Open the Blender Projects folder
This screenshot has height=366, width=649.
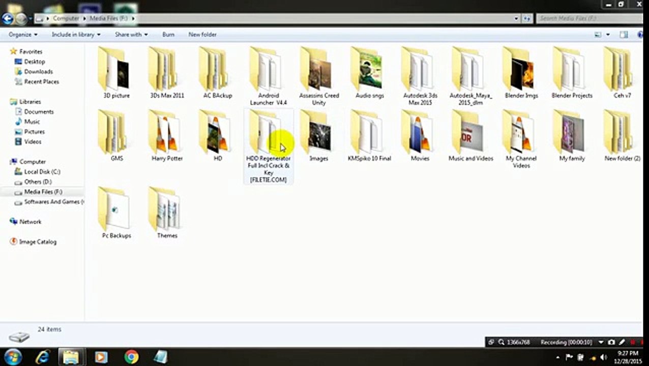tap(572, 72)
